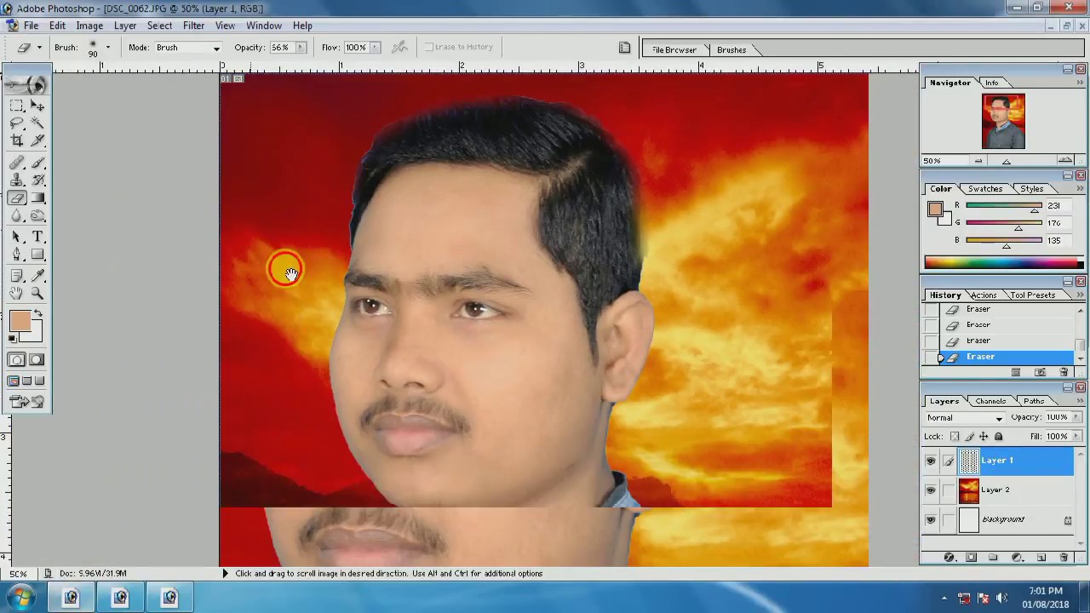Toggle link box beside Layer 2

pos(949,490)
